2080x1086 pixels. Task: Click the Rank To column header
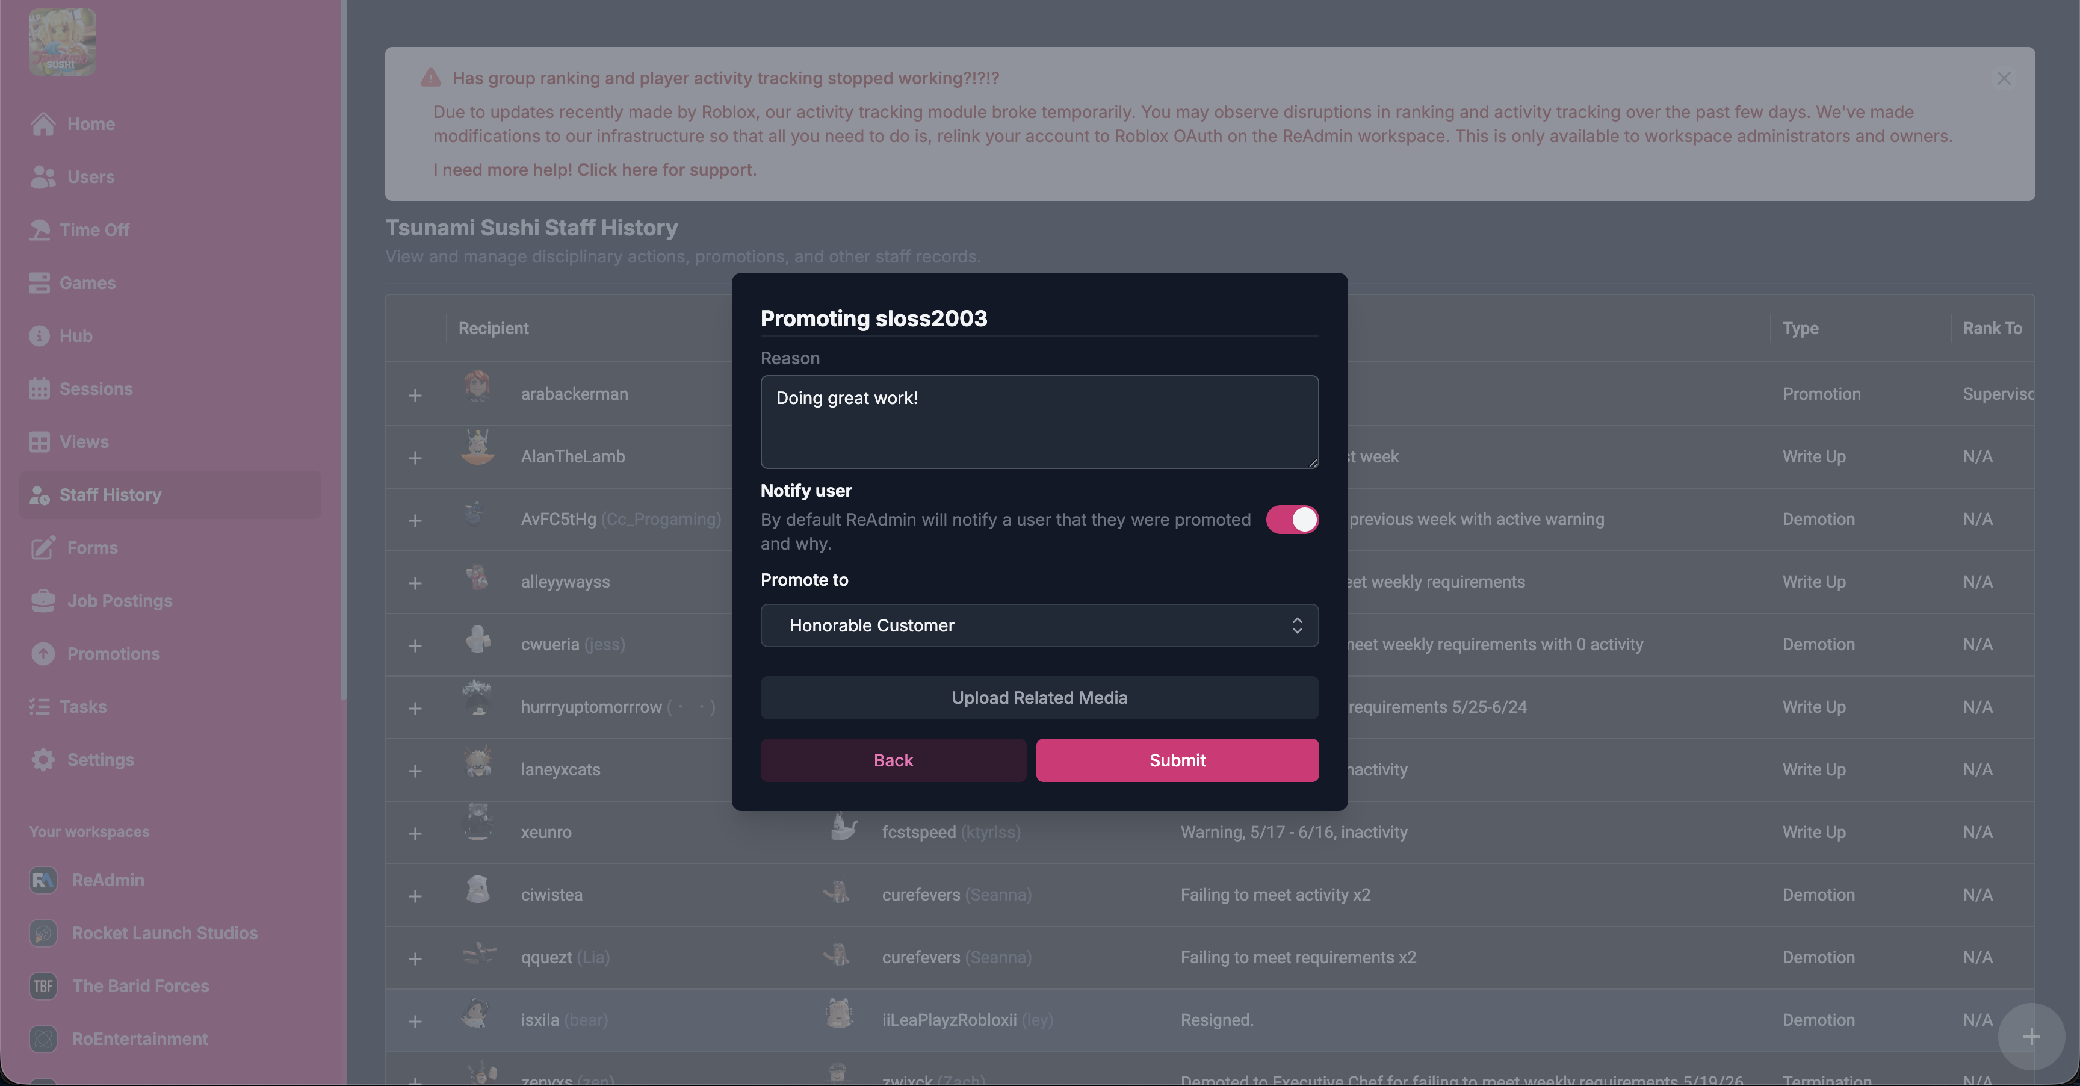click(x=1992, y=329)
